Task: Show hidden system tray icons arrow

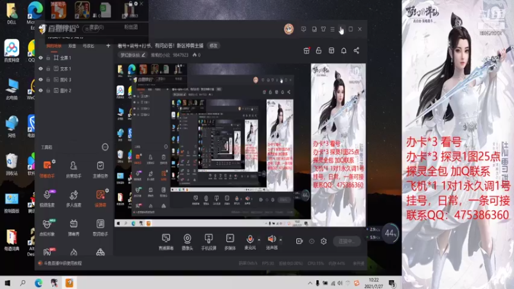Action: 310,283
